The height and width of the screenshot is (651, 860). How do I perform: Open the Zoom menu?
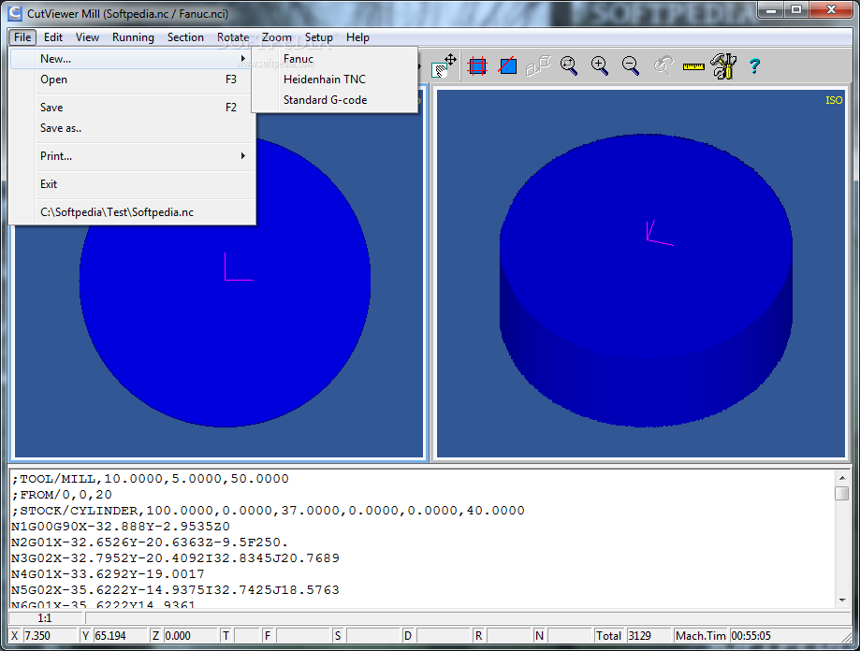pyautogui.click(x=276, y=37)
